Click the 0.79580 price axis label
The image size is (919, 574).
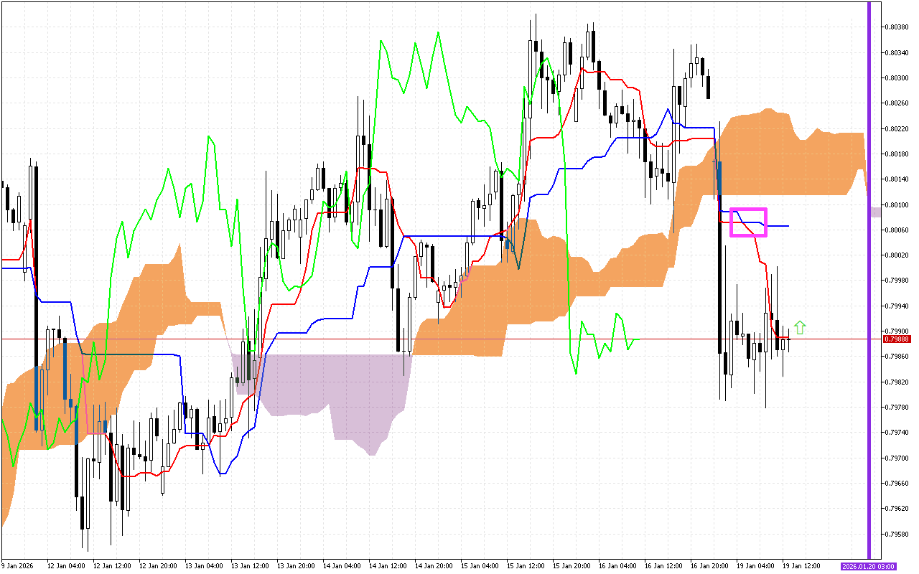897,534
